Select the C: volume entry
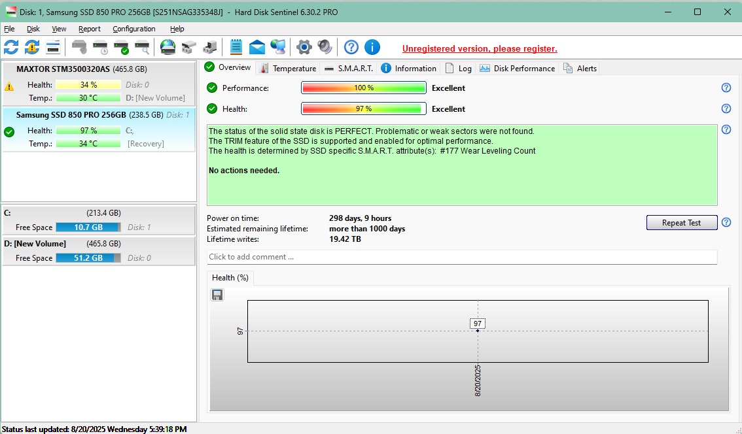Screen dimensions: 742x434 click(x=98, y=220)
